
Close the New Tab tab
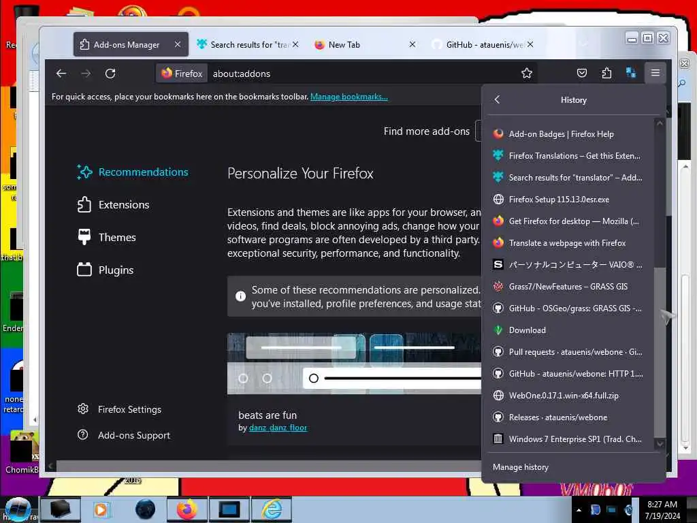412,44
